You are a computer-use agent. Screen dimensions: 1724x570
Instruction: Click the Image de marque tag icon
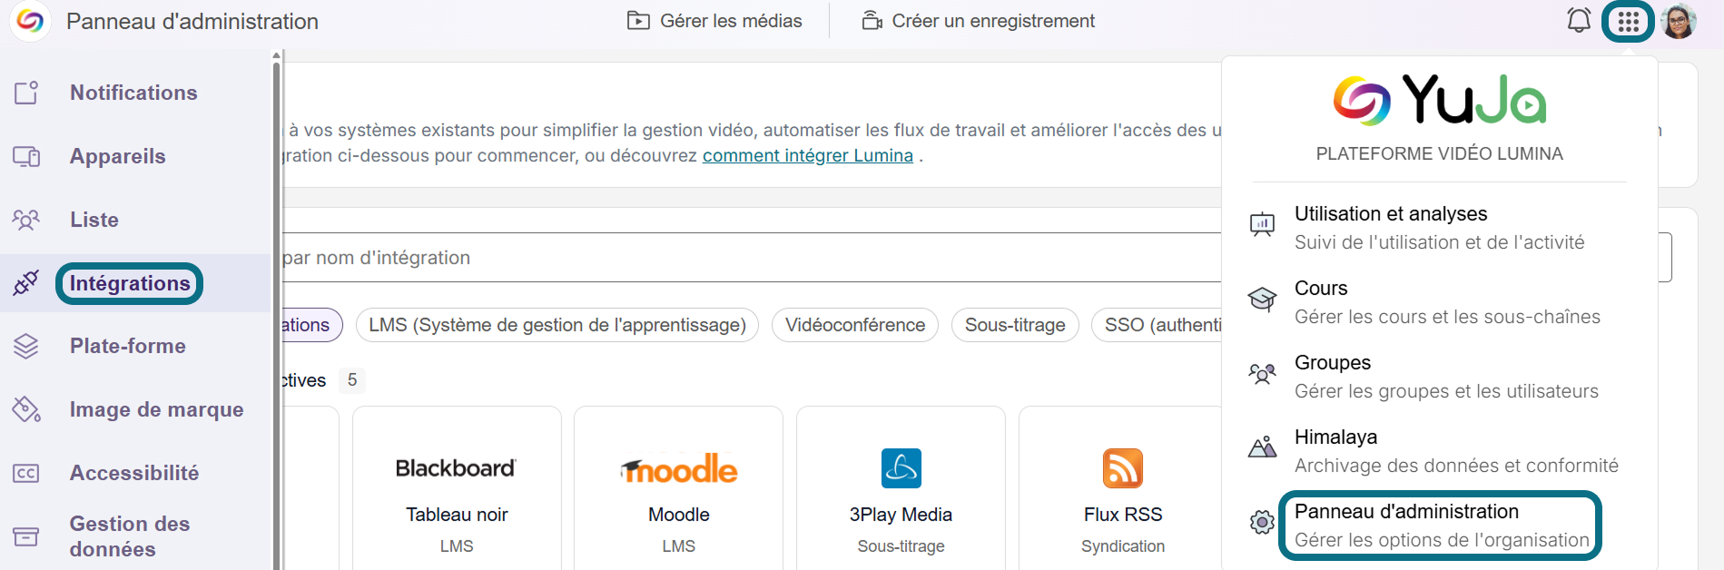click(26, 409)
